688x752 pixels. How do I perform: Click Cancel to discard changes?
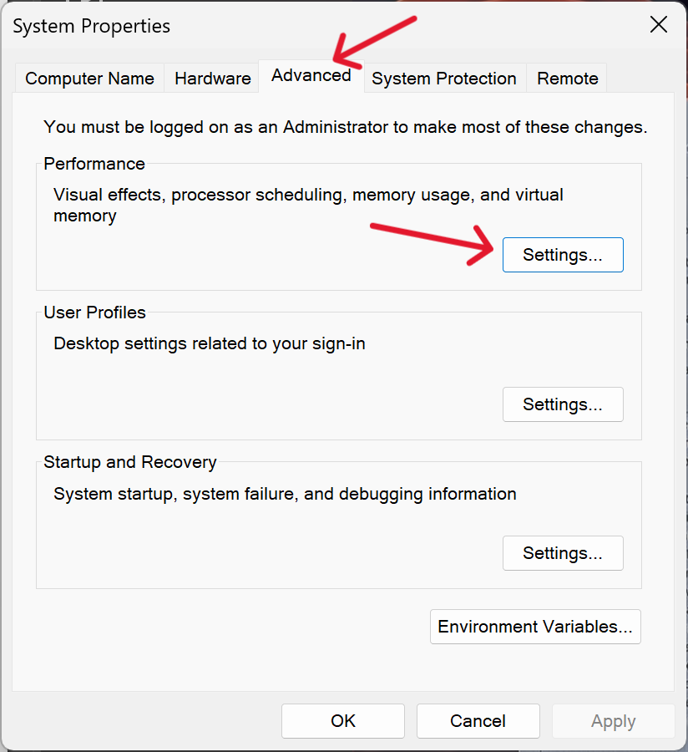[x=478, y=721]
